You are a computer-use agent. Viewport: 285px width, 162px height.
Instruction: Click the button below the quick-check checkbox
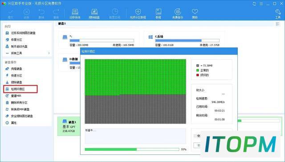click(x=198, y=145)
